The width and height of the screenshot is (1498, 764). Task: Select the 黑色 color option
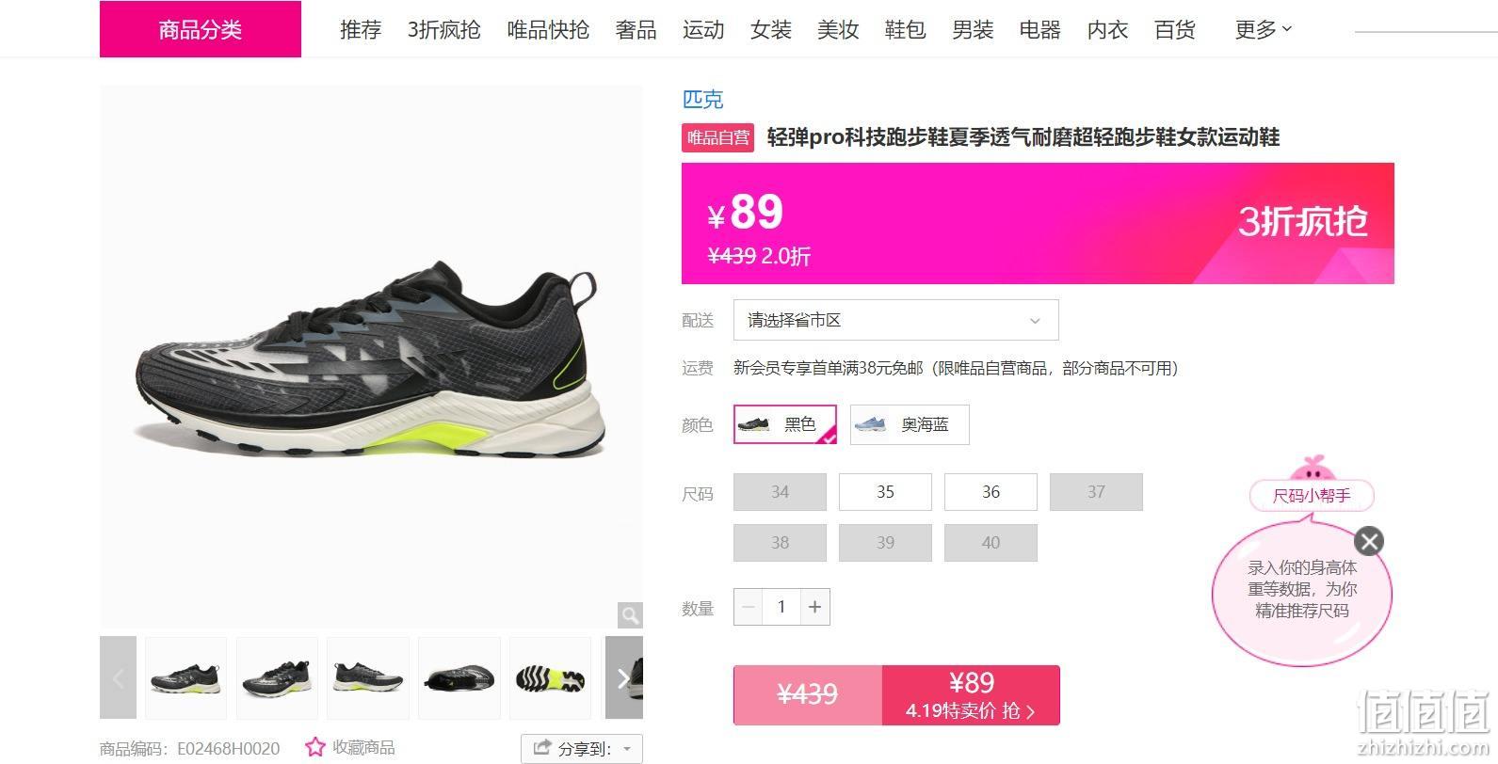[x=785, y=424]
